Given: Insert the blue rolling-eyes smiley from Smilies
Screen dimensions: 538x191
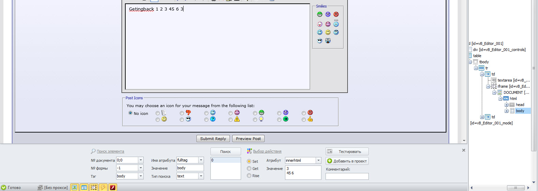Looking at the screenshot, I should pos(336,32).
